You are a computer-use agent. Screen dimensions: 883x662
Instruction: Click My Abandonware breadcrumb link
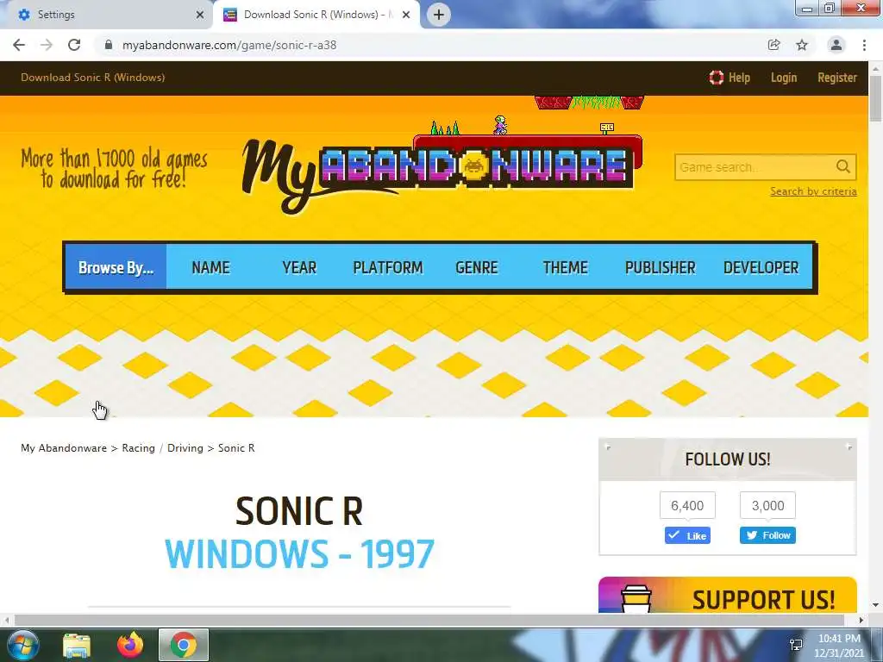64,448
